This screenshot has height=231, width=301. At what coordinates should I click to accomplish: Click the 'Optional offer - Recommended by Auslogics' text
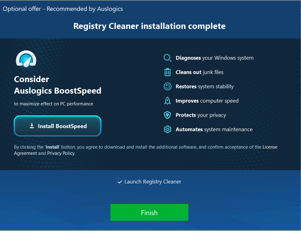pyautogui.click(x=63, y=9)
